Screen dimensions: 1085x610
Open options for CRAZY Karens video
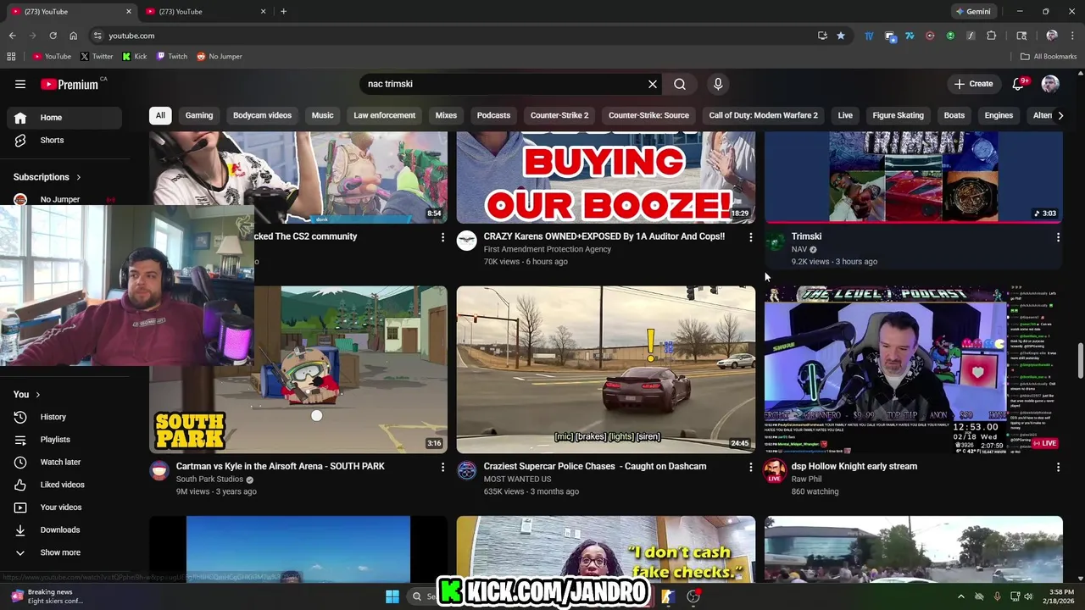coord(750,238)
